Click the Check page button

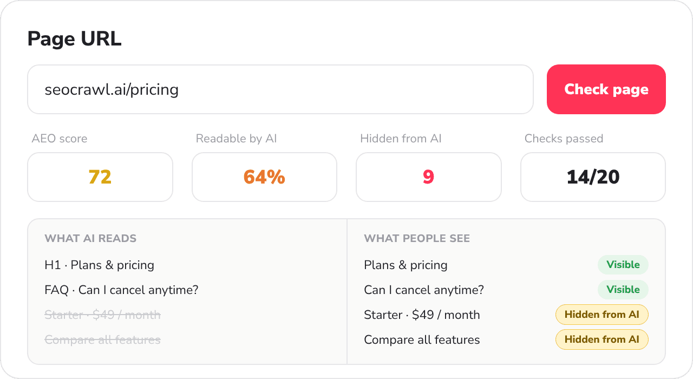click(606, 89)
